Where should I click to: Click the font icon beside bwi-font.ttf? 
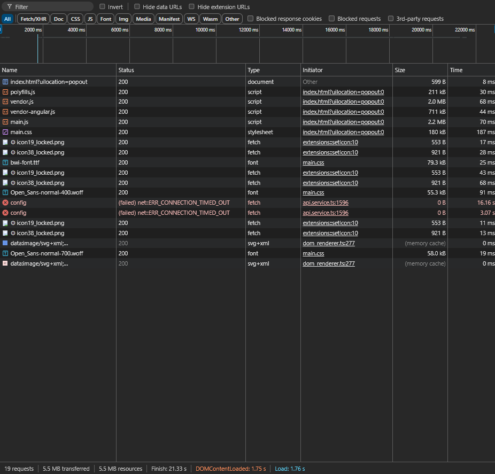5,162
